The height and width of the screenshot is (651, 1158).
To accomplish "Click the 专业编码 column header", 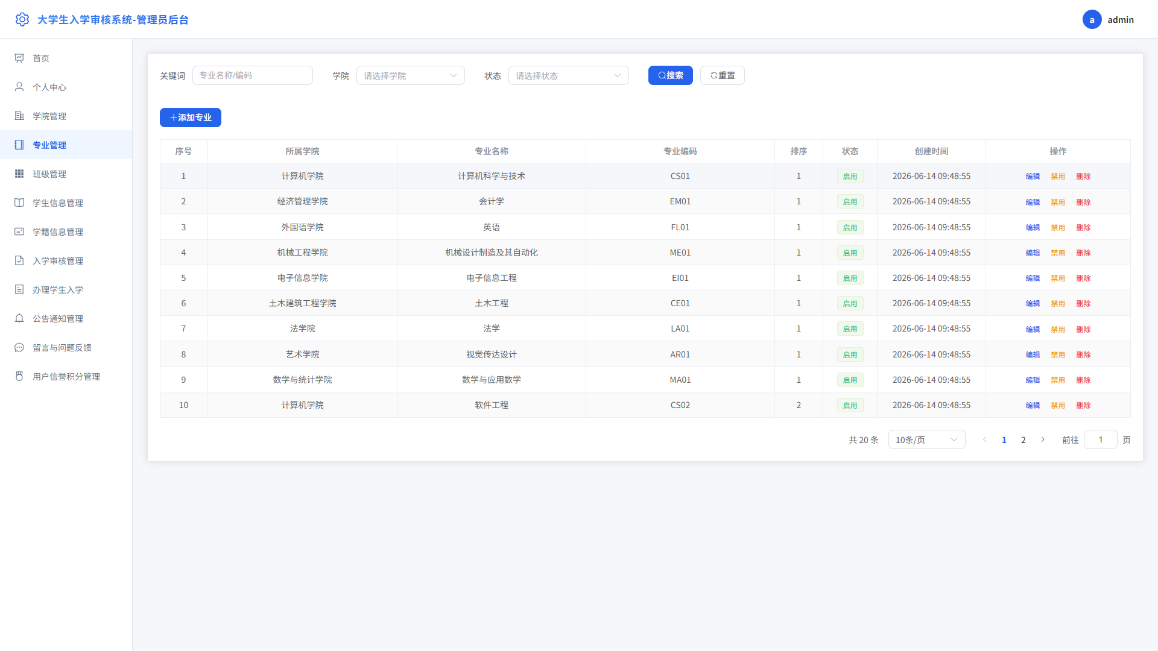I will pos(680,151).
